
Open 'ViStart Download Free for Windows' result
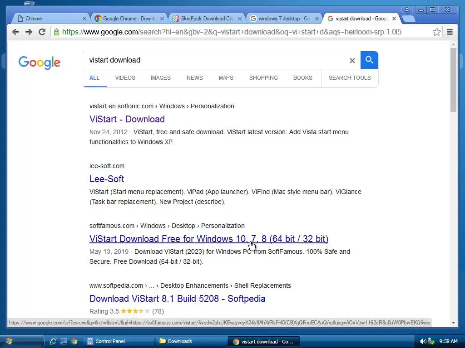pyautogui.click(x=209, y=239)
